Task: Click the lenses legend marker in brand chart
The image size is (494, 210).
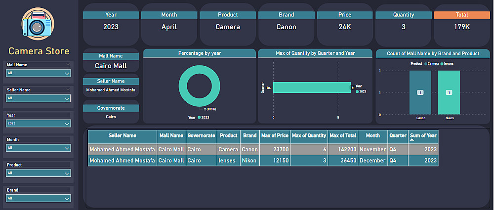Action: [x=441, y=64]
